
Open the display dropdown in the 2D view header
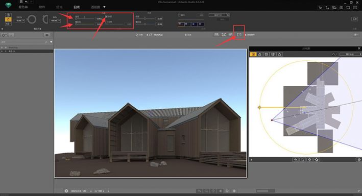(350, 54)
